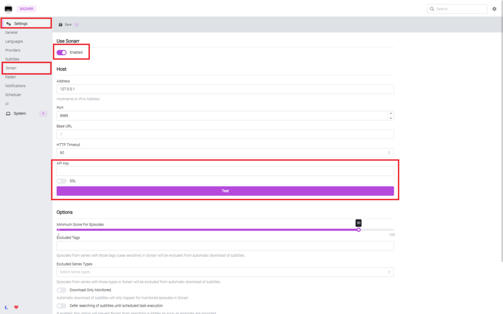This screenshot has width=503, height=314.
Task: Click the Bazarr logo icon
Action: click(x=8, y=9)
